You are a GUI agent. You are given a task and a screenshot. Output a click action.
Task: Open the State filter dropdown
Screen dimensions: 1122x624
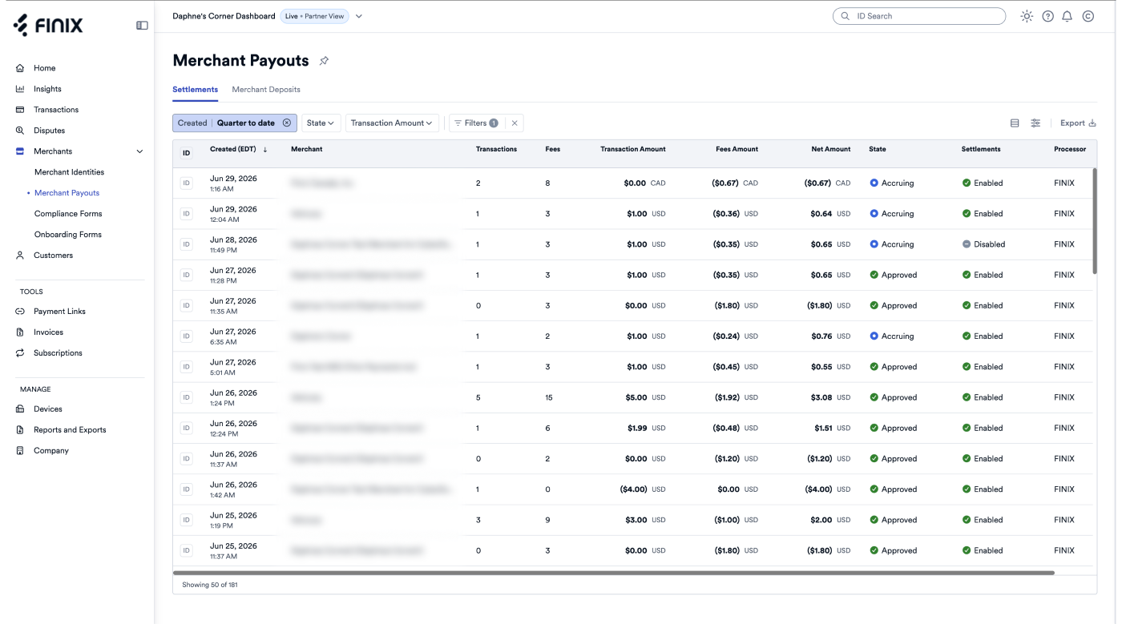(321, 123)
